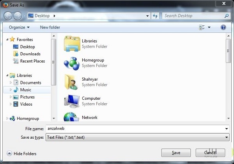This screenshot has width=234, height=164.
Task: Click the File name text field
Action: [133, 129]
